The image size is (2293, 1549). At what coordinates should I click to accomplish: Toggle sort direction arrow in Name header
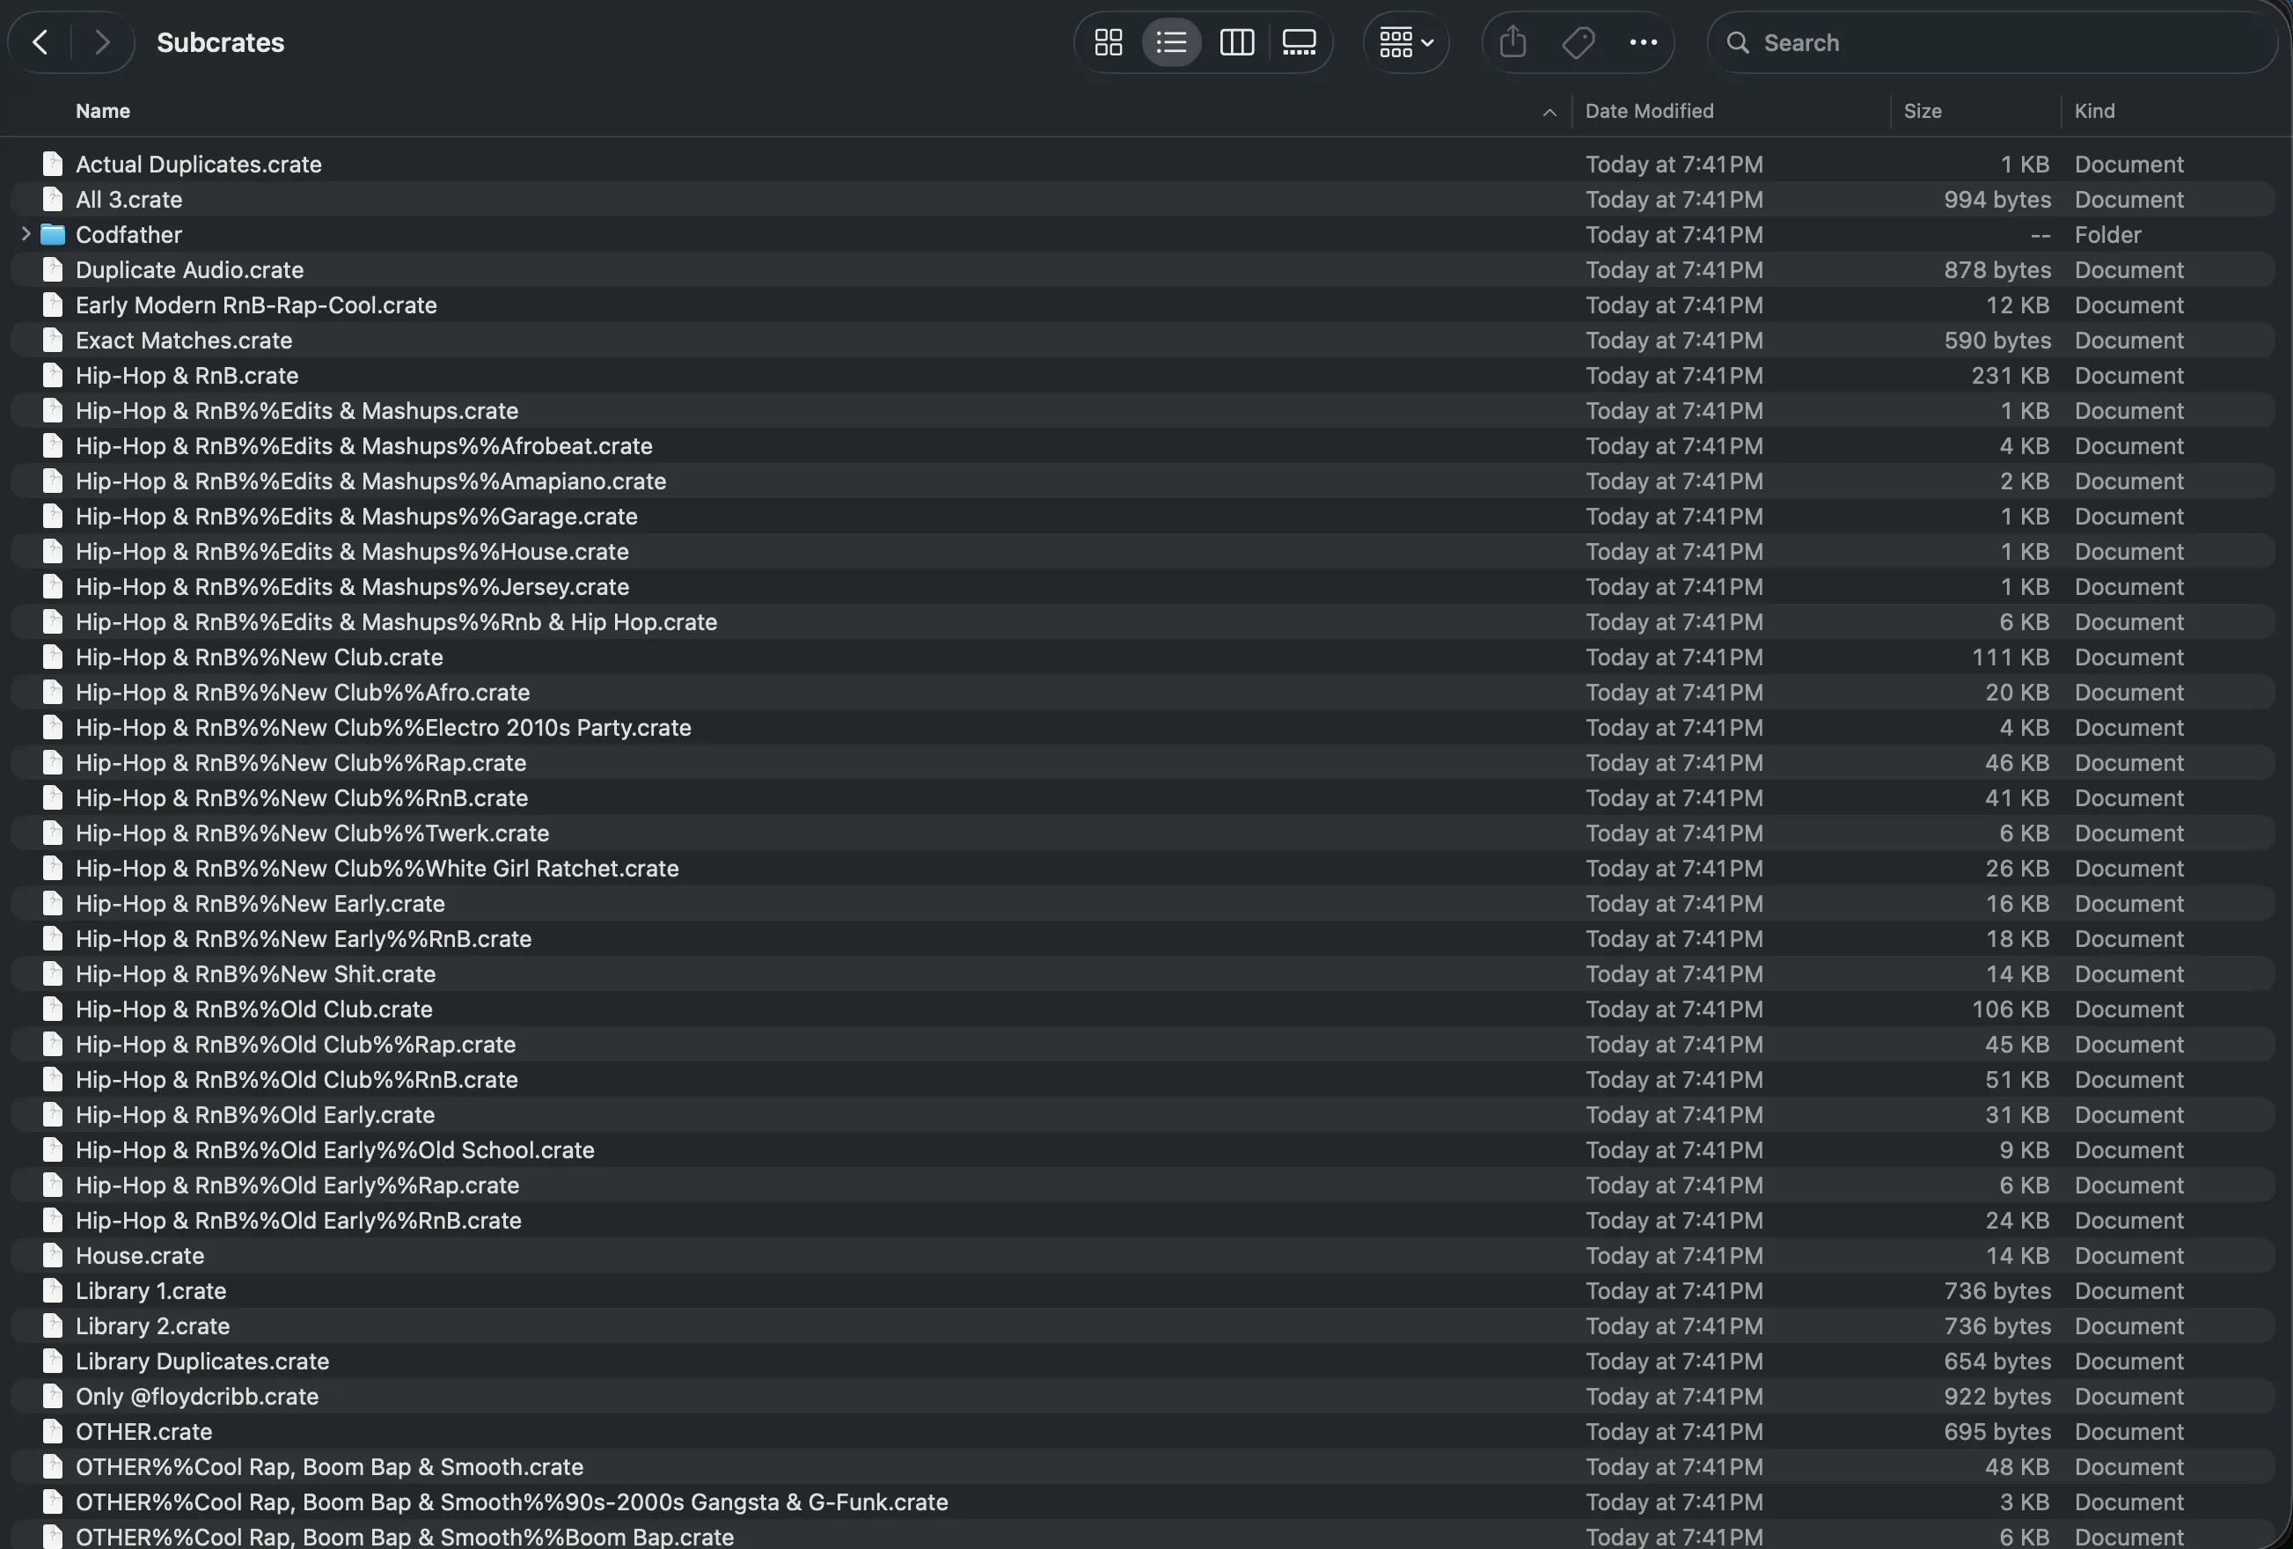point(1549,112)
